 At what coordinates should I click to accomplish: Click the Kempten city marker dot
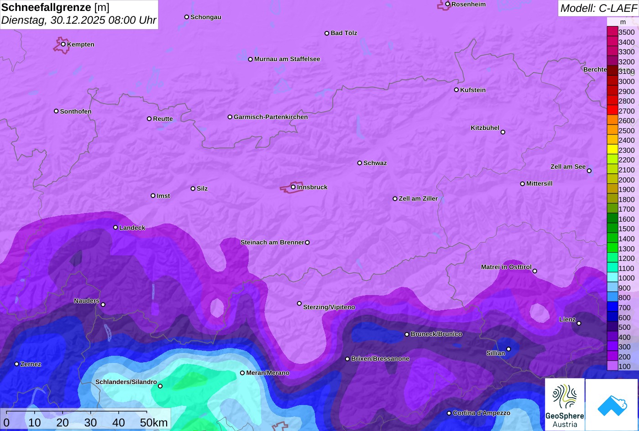pos(63,44)
